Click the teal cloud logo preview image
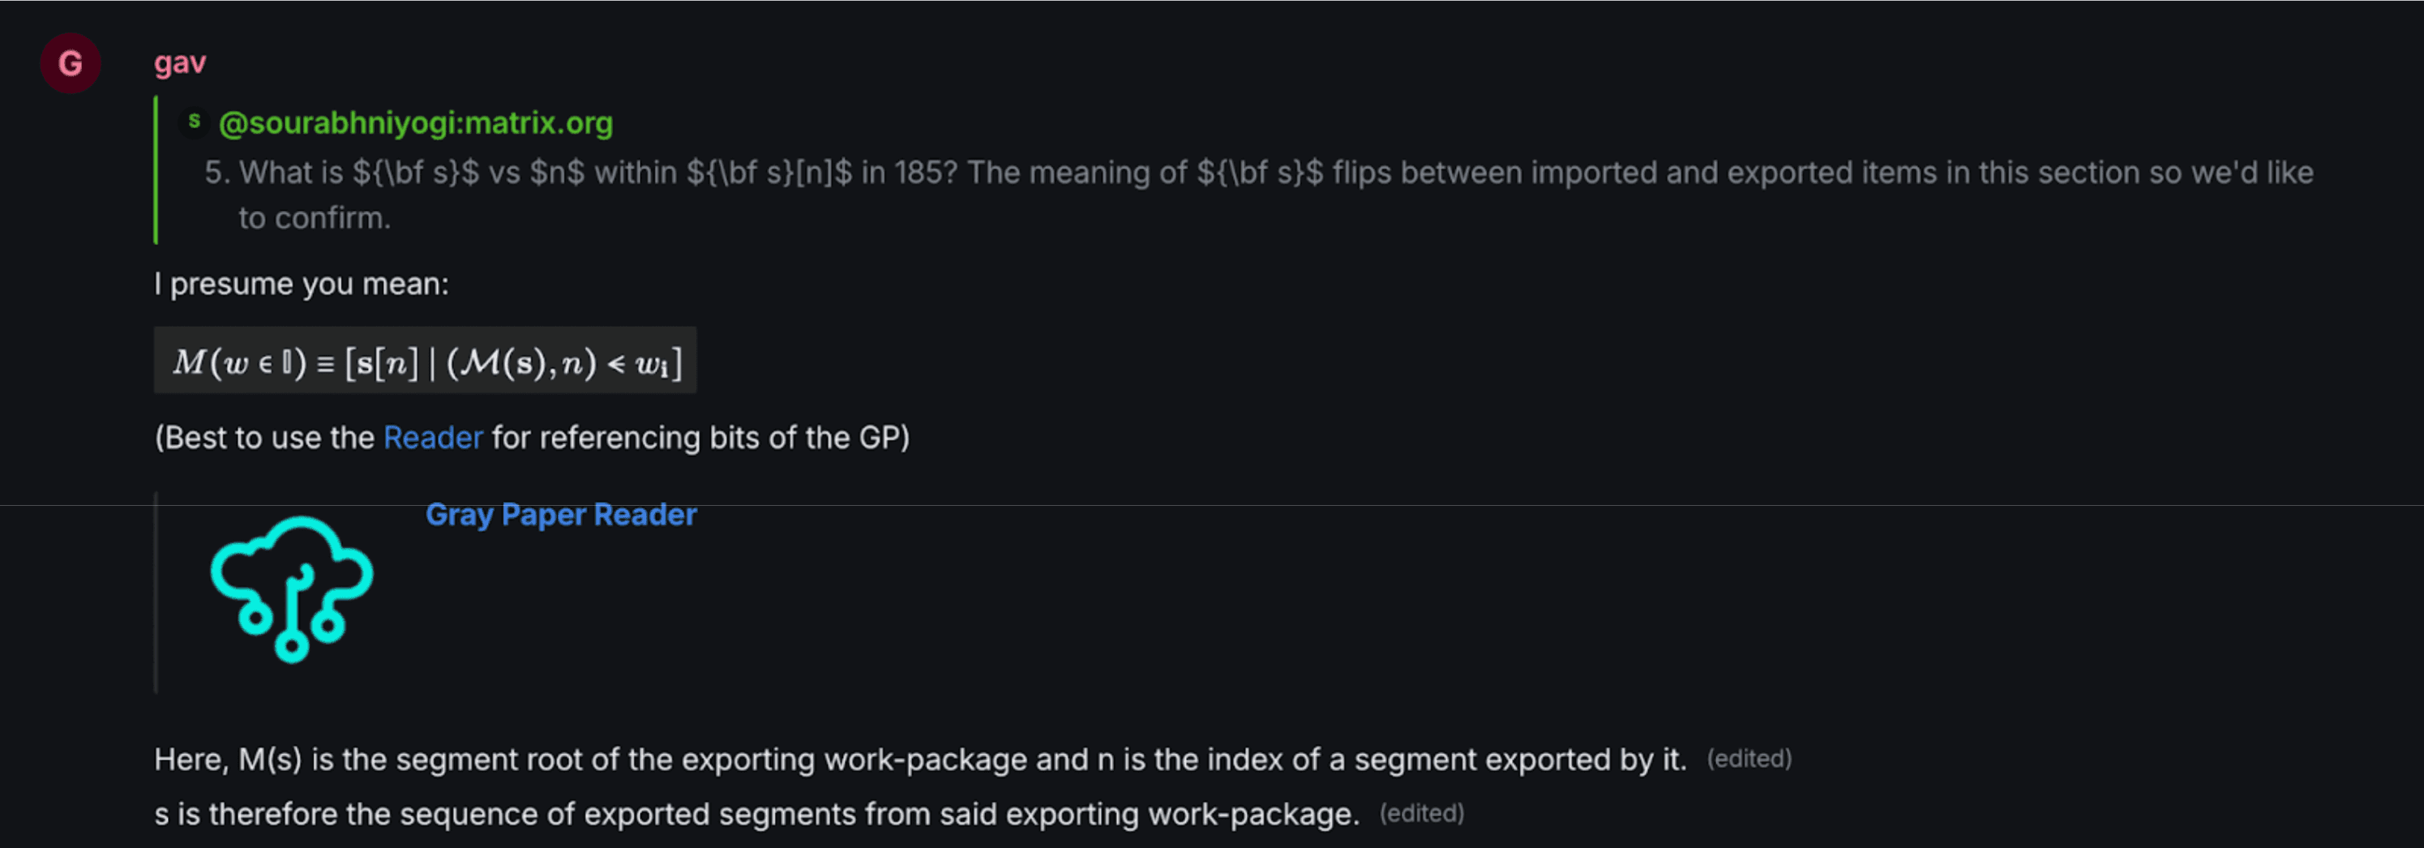Image resolution: width=2424 pixels, height=848 pixels. pyautogui.click(x=292, y=589)
